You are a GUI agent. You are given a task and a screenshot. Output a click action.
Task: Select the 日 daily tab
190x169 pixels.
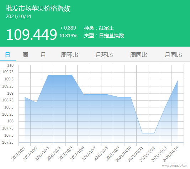click(x=7, y=55)
